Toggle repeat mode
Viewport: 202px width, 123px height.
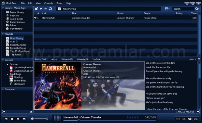pyautogui.click(x=190, y=119)
